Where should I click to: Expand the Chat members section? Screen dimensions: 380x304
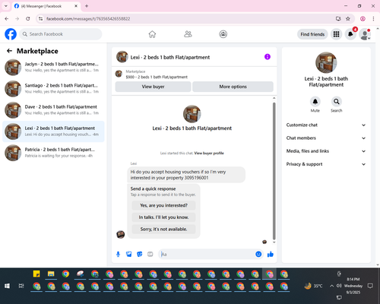point(326,138)
